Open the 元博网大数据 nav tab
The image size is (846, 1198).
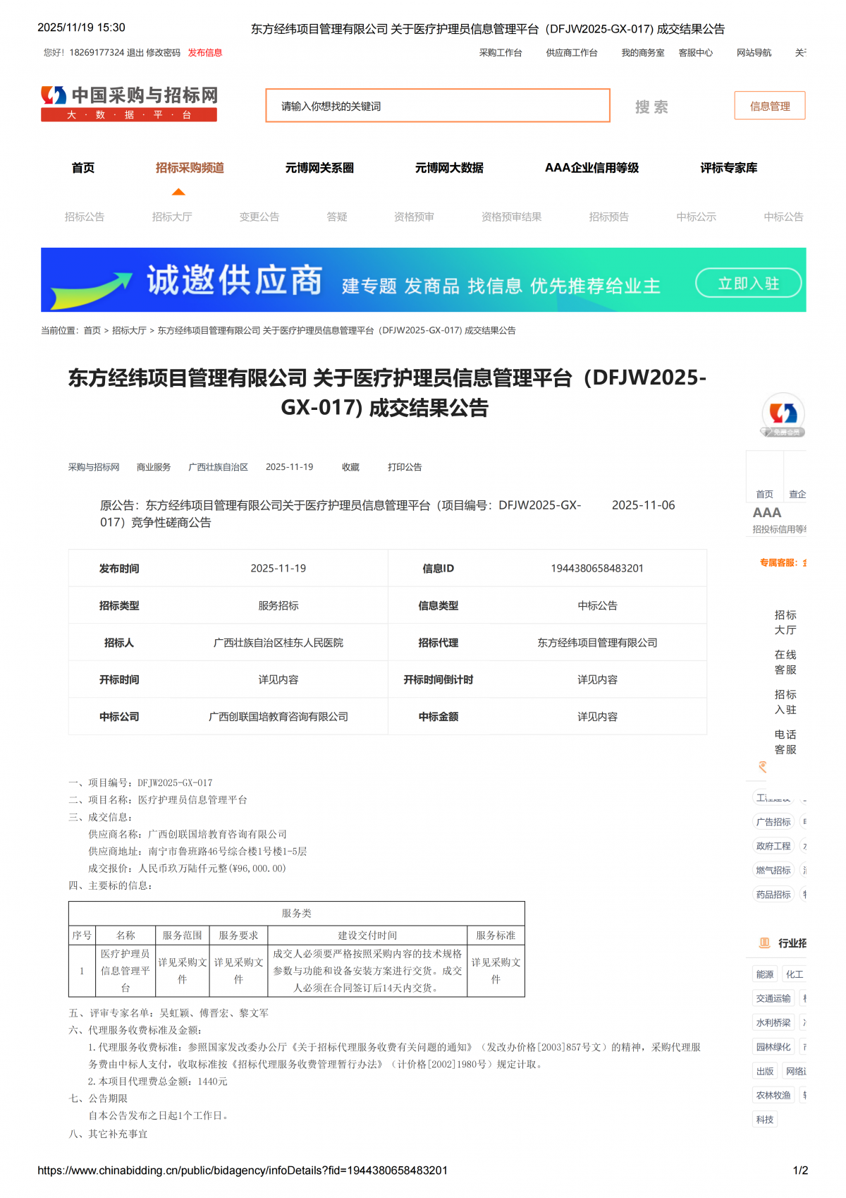[x=450, y=168]
